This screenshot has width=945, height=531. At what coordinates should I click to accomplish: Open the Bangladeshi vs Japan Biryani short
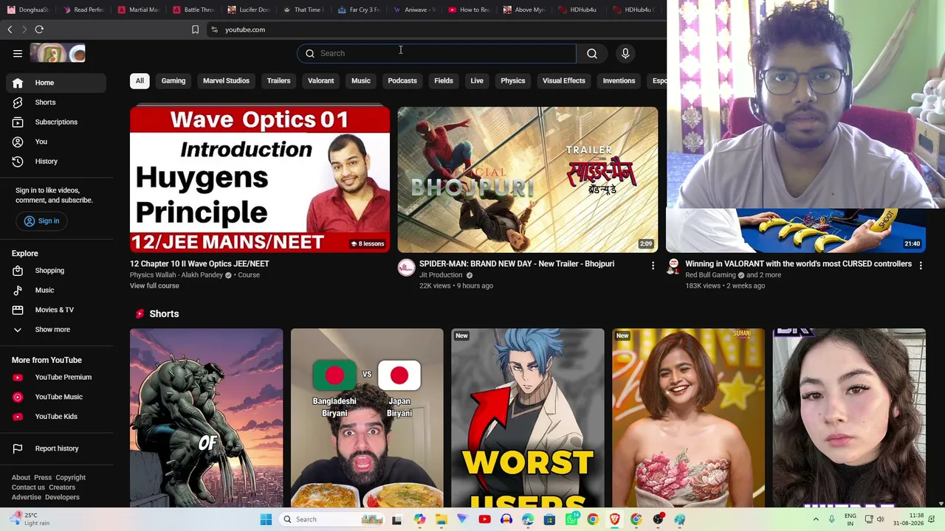367,417
